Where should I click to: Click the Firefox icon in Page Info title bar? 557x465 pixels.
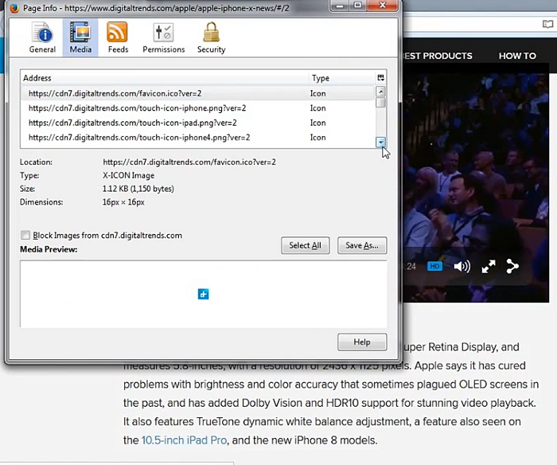14,8
